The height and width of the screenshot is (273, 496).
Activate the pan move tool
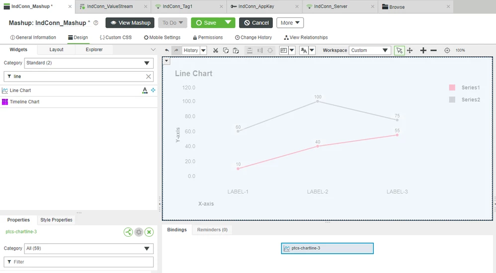click(x=410, y=50)
